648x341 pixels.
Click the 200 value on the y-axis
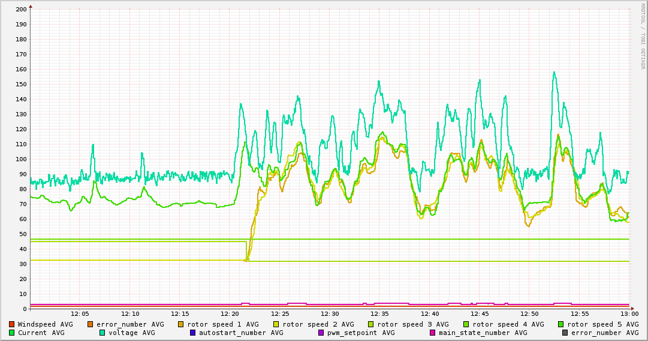(x=22, y=9)
